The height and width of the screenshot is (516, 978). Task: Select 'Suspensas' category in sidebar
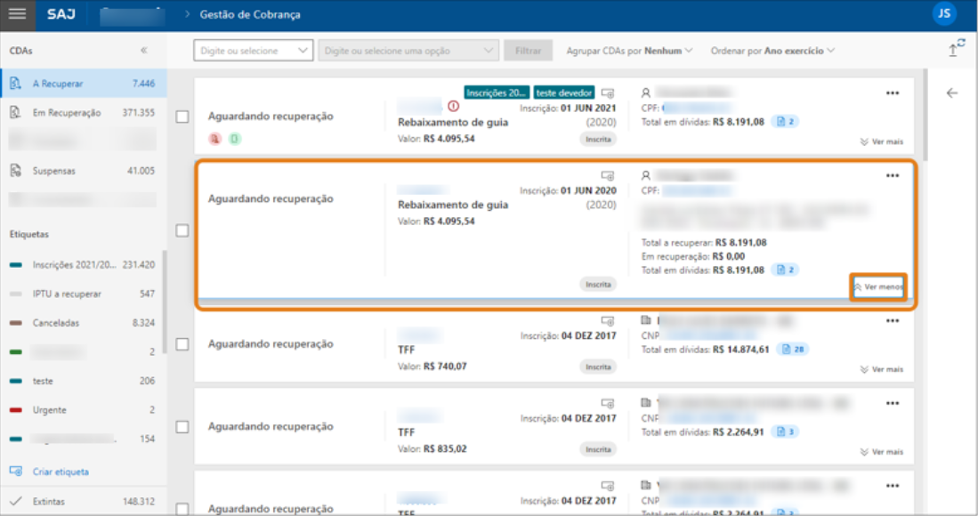tap(54, 171)
